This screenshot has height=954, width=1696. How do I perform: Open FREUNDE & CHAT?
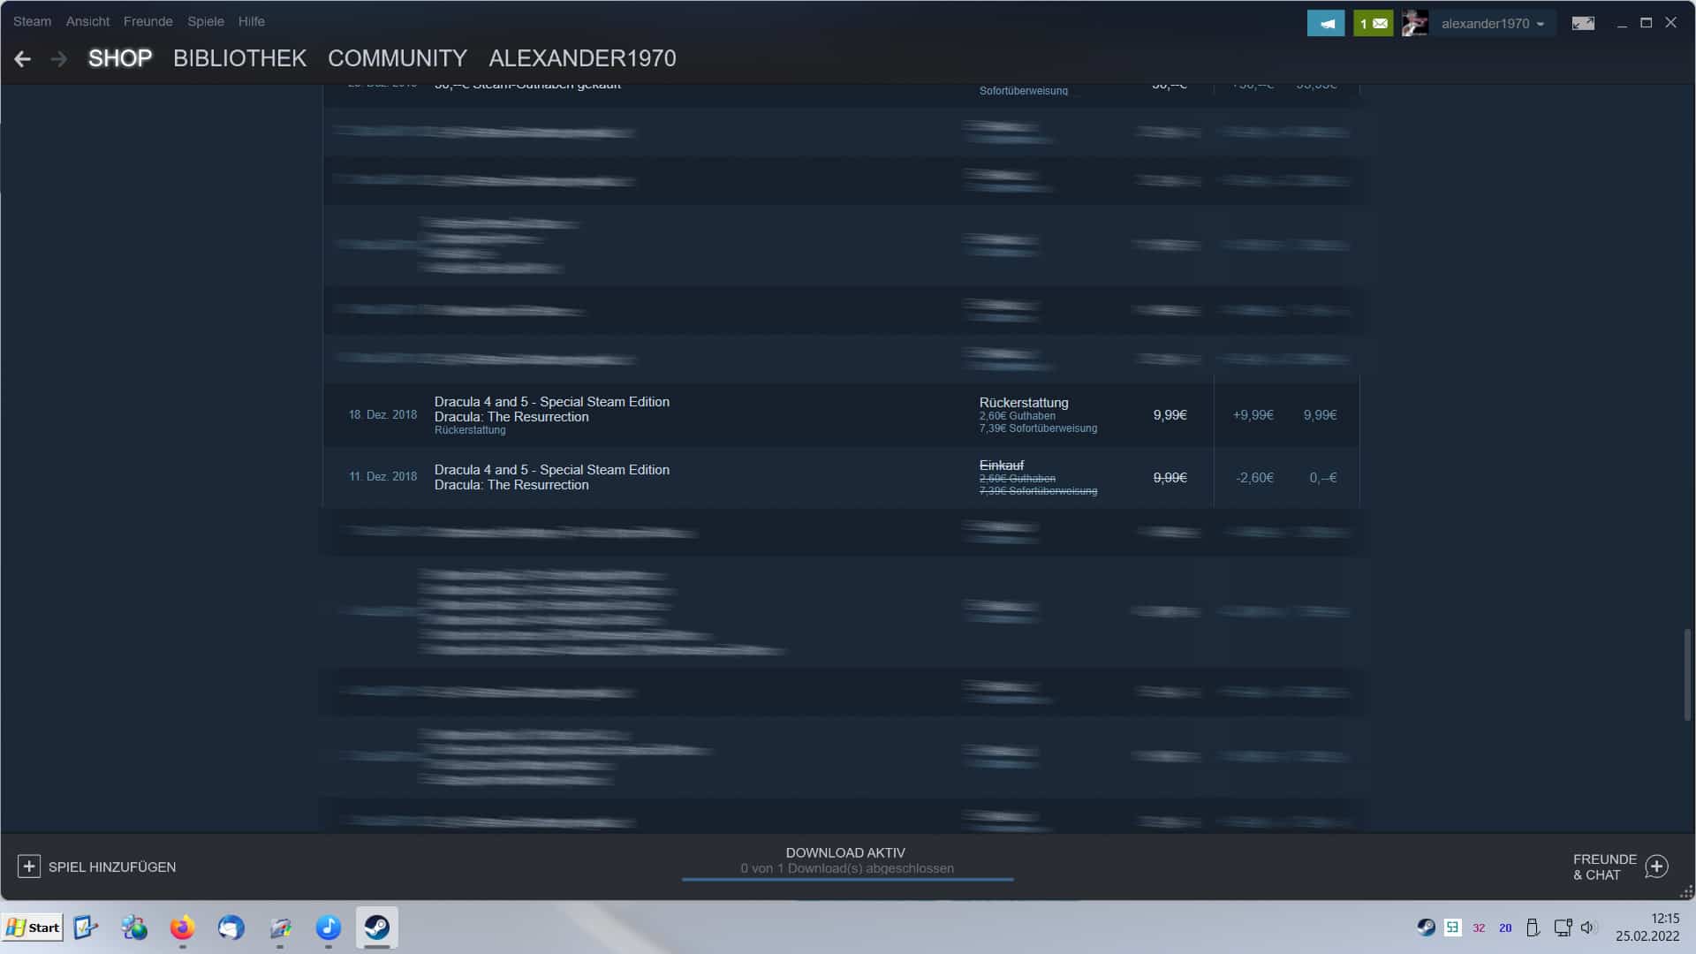pyautogui.click(x=1604, y=867)
